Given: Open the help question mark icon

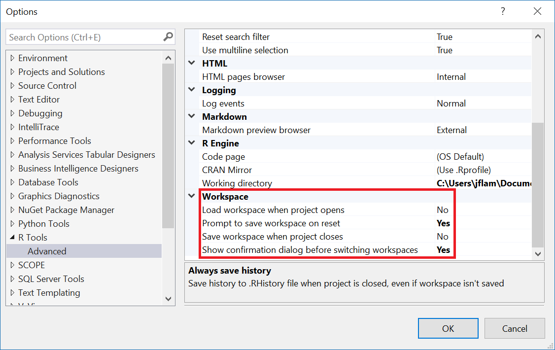Looking at the screenshot, I should pos(503,11).
